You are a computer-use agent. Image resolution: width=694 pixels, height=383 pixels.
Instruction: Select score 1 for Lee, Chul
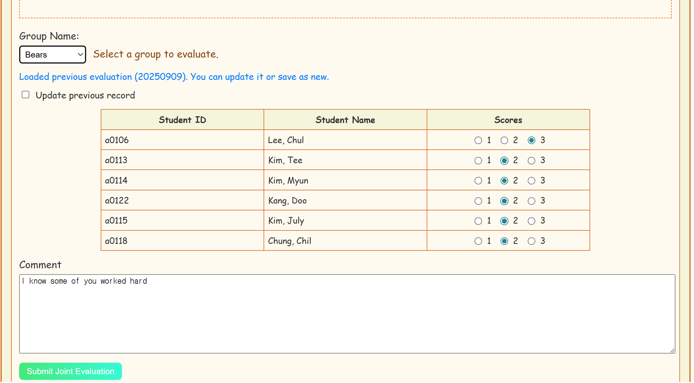pos(478,141)
